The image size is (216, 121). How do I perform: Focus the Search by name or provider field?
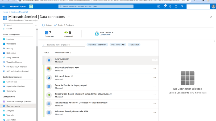tap(63, 45)
